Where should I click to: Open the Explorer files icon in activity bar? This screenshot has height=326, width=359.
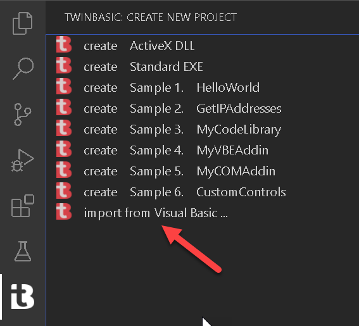(22, 23)
